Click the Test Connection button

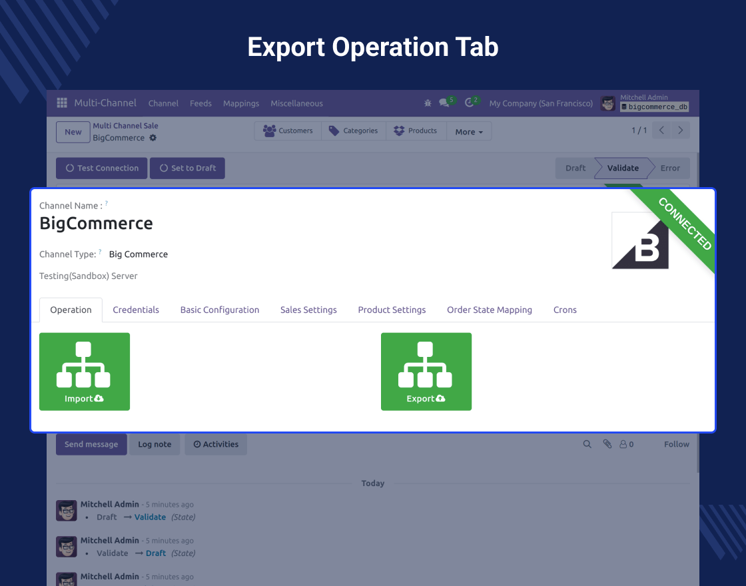point(102,168)
